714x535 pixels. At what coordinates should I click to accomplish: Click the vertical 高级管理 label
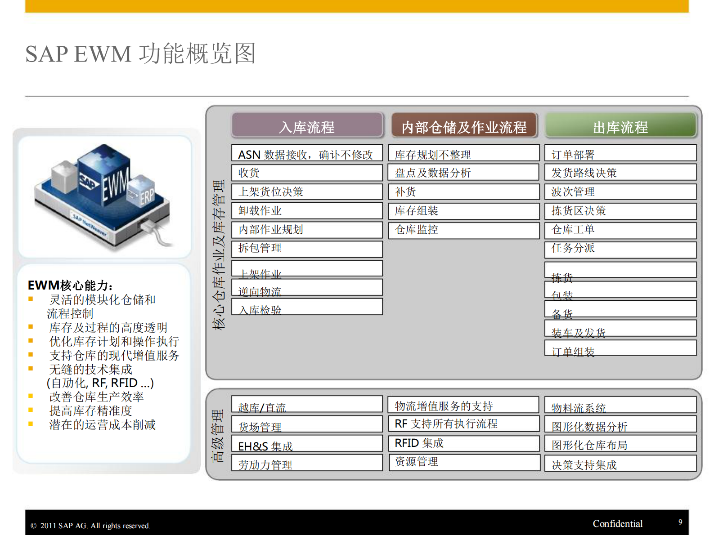tap(218, 436)
